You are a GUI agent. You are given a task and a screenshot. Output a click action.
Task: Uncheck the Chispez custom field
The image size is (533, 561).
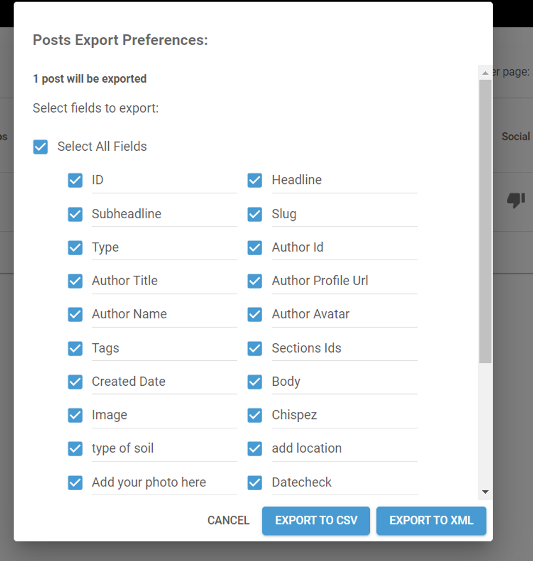coord(255,415)
